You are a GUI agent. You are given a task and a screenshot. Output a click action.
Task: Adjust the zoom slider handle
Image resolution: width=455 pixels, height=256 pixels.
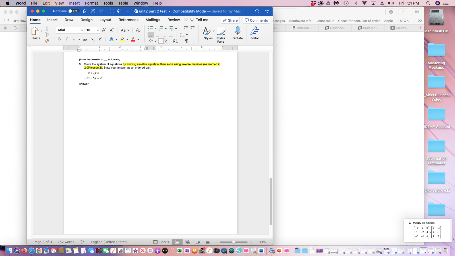(x=234, y=242)
